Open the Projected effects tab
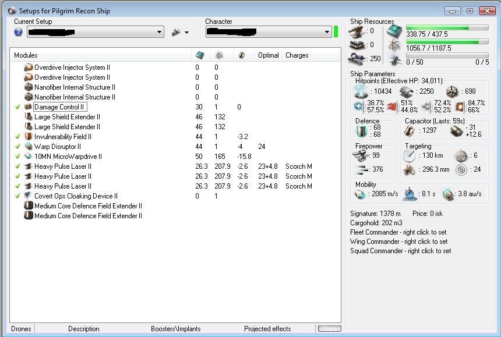Screen dimensions: 501x337 tap(267, 329)
